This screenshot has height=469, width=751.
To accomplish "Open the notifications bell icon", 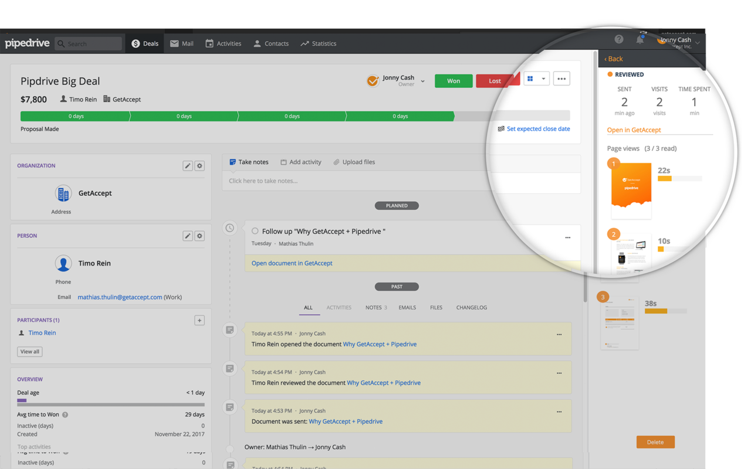I will pyautogui.click(x=640, y=39).
